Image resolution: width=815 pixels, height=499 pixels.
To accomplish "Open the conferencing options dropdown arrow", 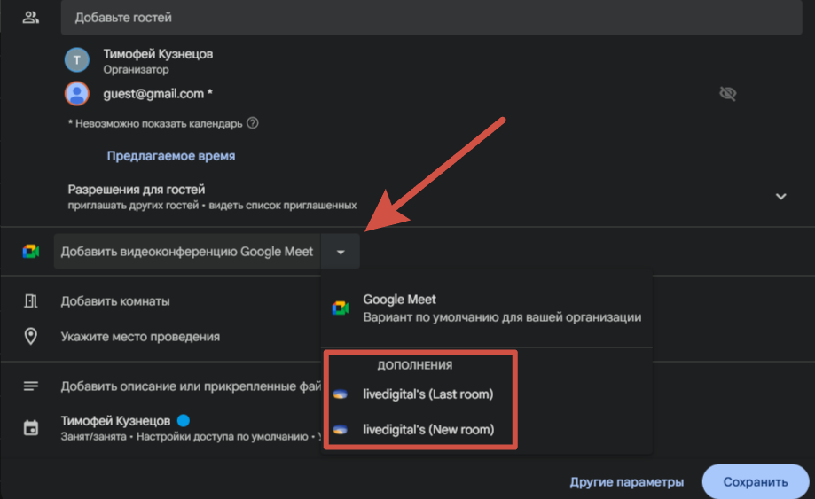I will coord(341,252).
